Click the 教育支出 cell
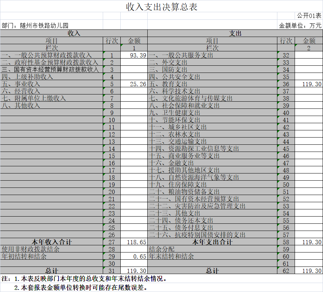The height and width of the screenshot is (292, 323). click(212, 84)
